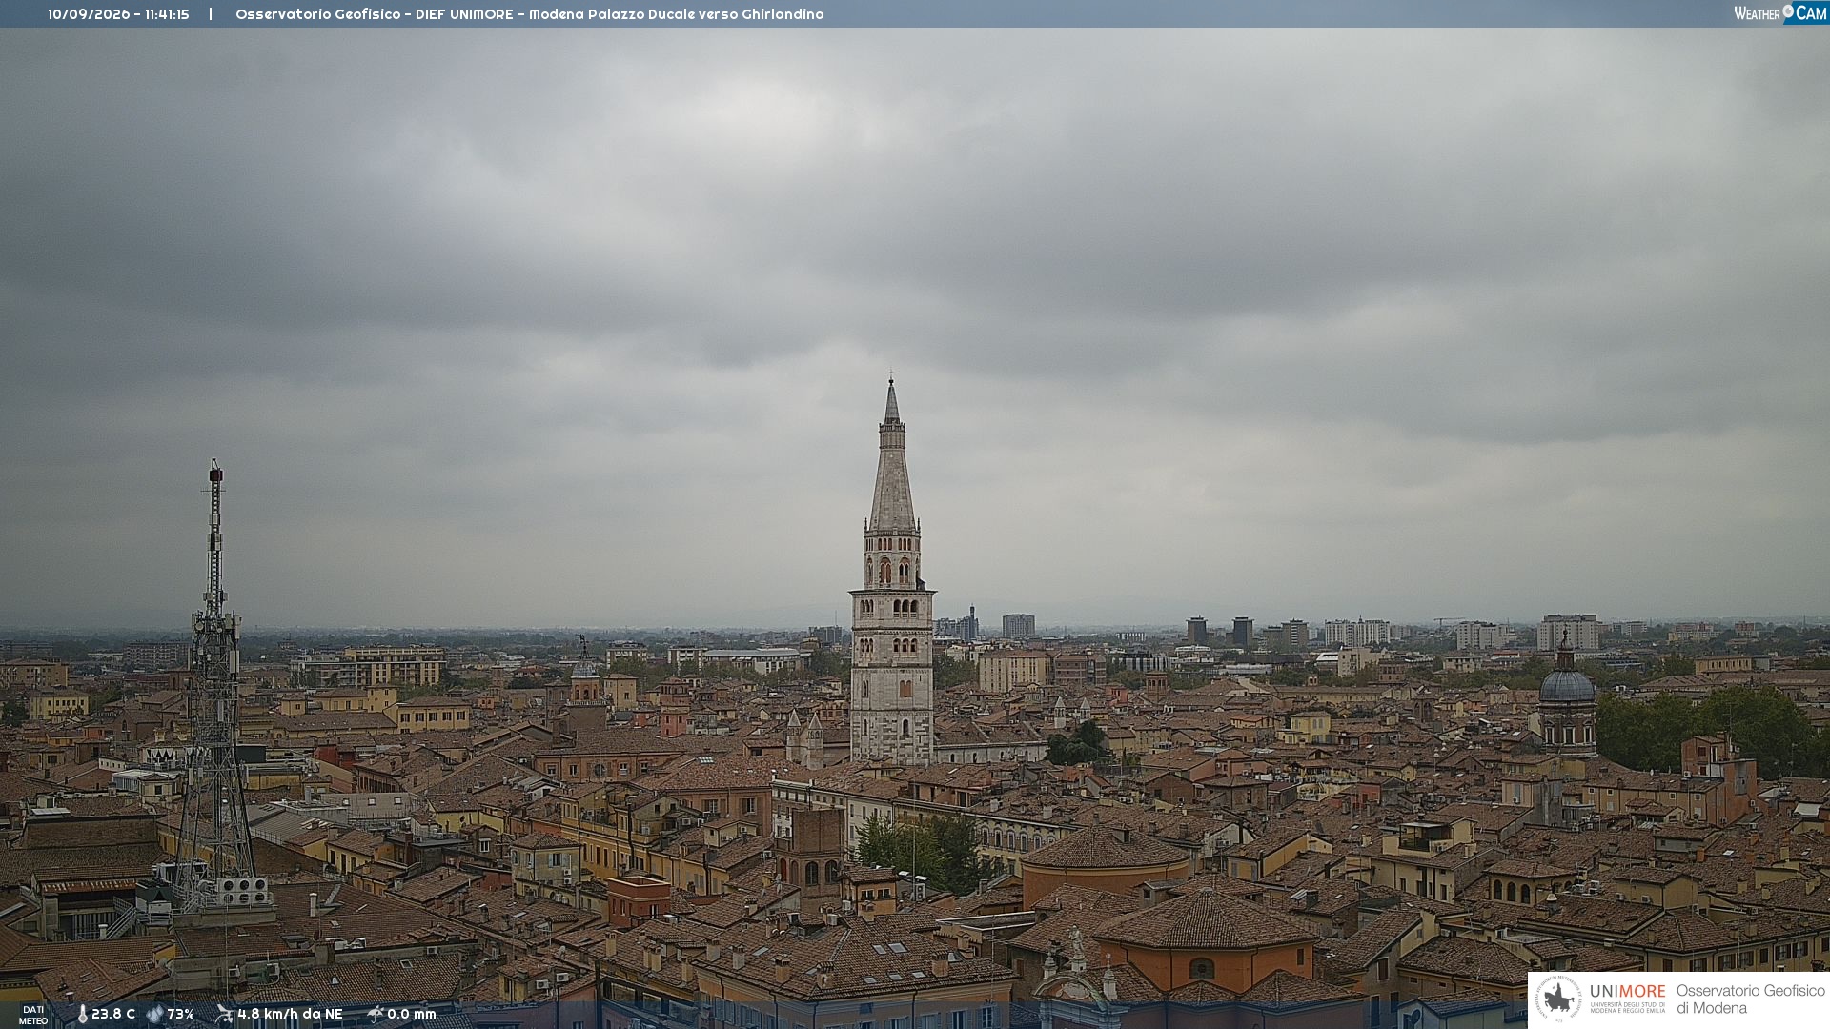The width and height of the screenshot is (1830, 1029).
Task: Click the anemometer wind speed icon
Action: [x=224, y=1014]
